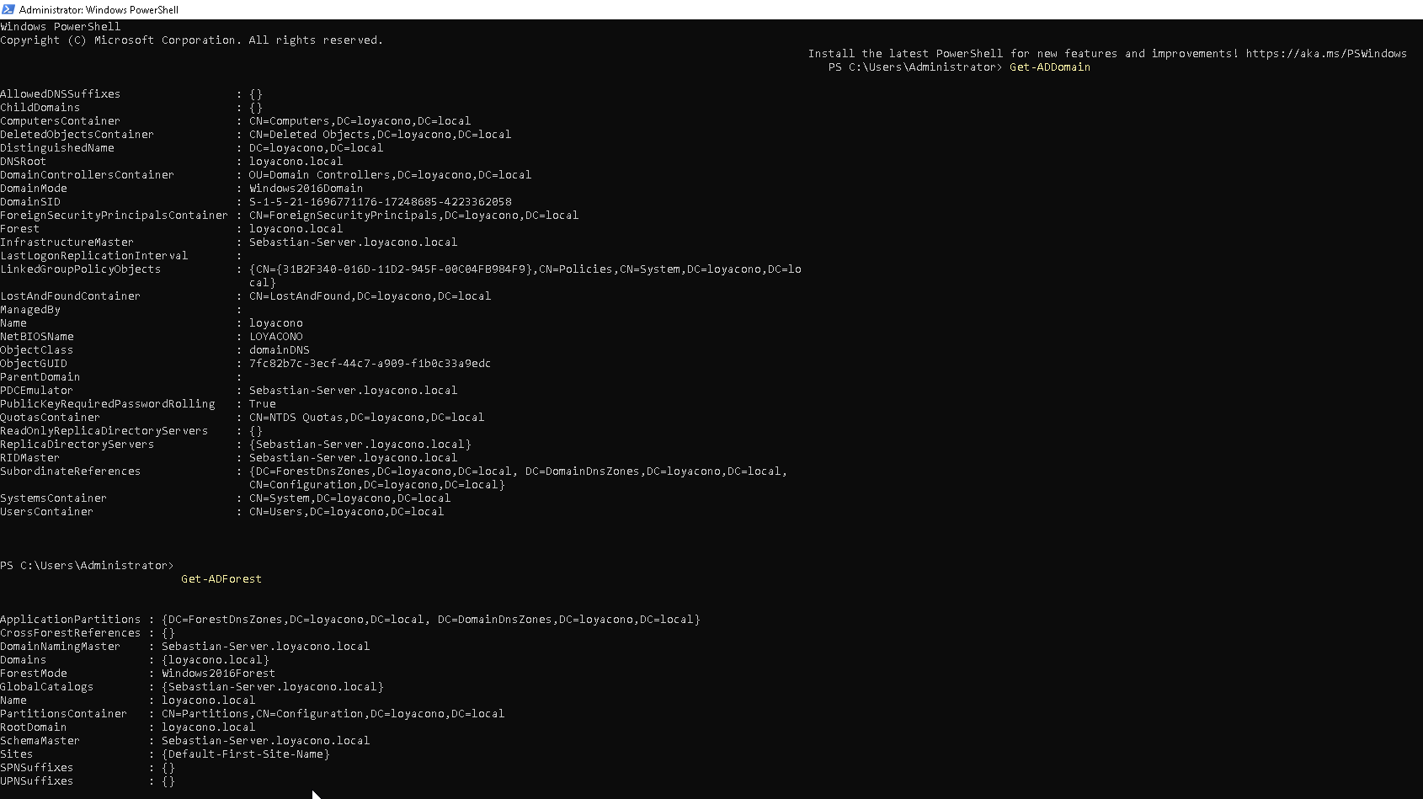Click the ParentDomain property label
This screenshot has height=799, width=1423.
[x=40, y=377]
